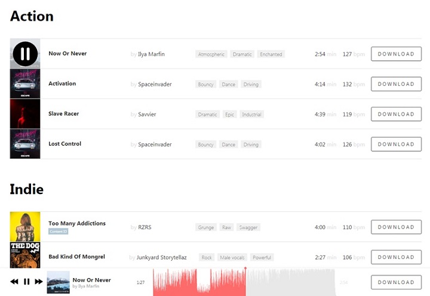Click the Content ID badge
The image size is (430, 296).
tap(59, 231)
